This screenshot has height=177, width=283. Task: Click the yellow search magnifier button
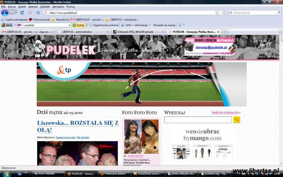pyautogui.click(x=237, y=120)
